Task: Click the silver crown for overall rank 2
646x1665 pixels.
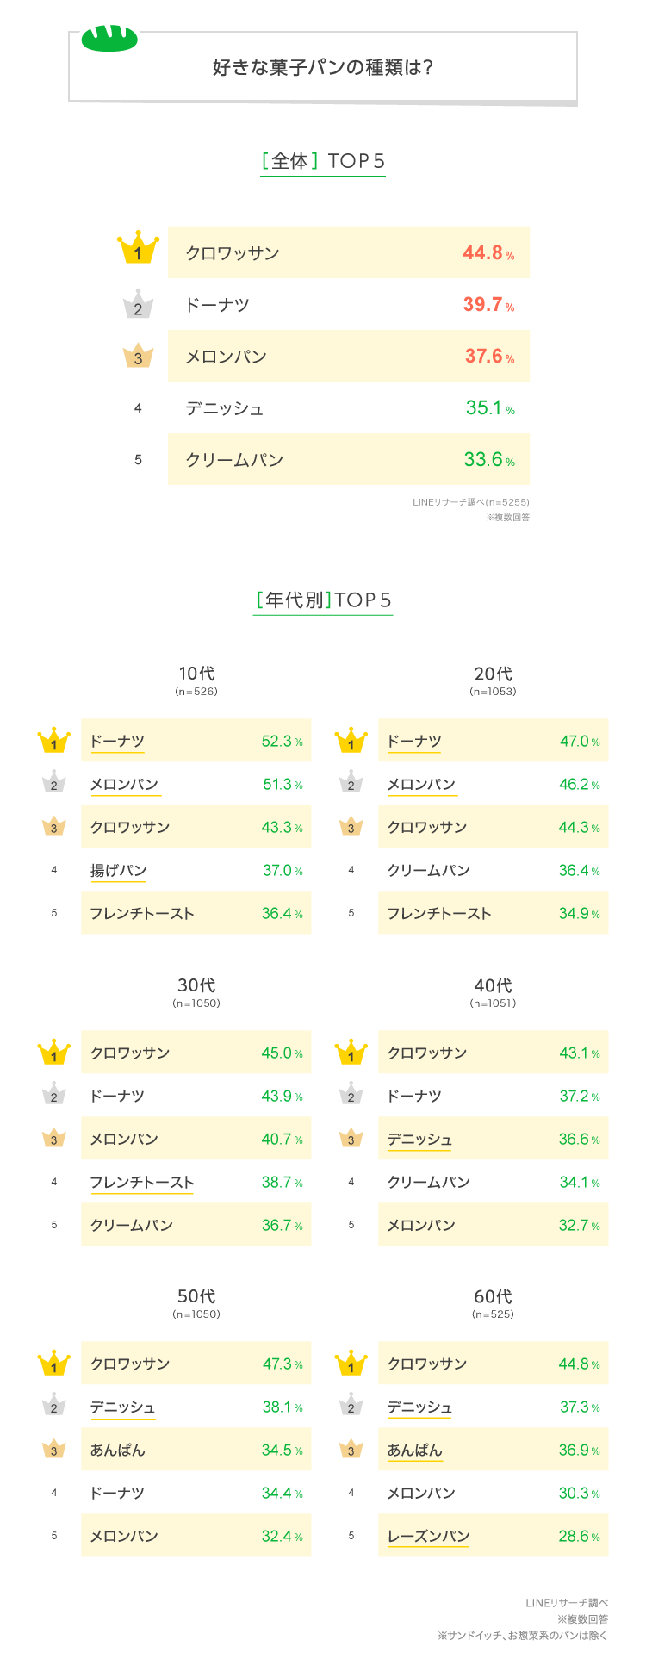Action: point(138,305)
